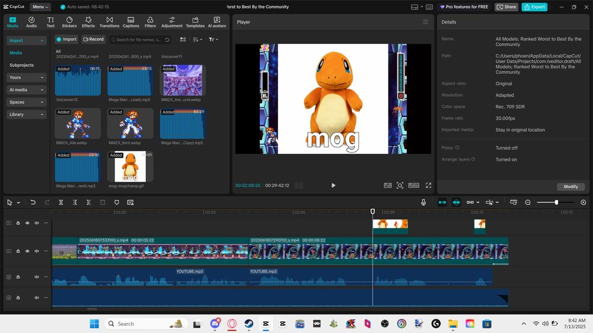Screen dimensions: 593x333
Task: Click the timeline zoom slider handle
Action: click(556, 202)
